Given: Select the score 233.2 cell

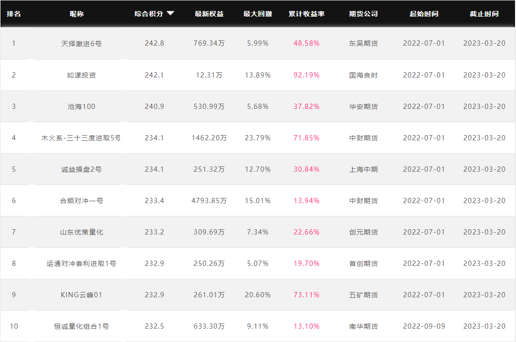Looking at the screenshot, I should 154,232.
